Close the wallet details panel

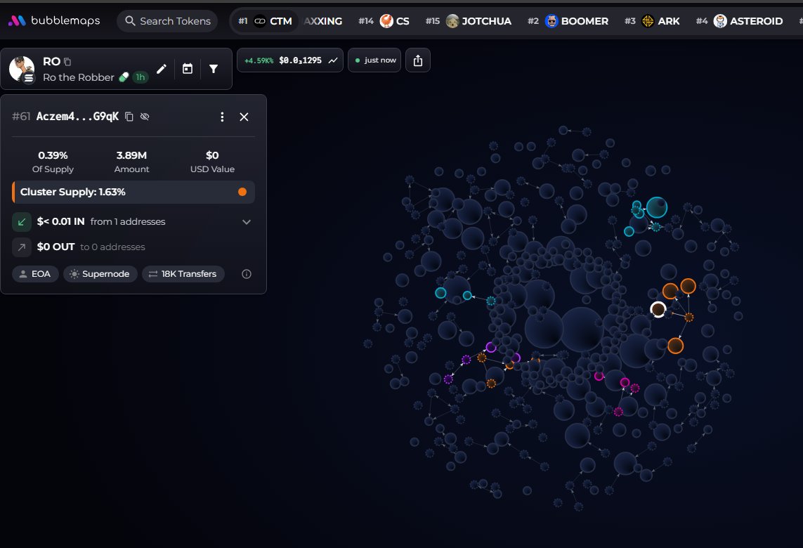point(244,117)
